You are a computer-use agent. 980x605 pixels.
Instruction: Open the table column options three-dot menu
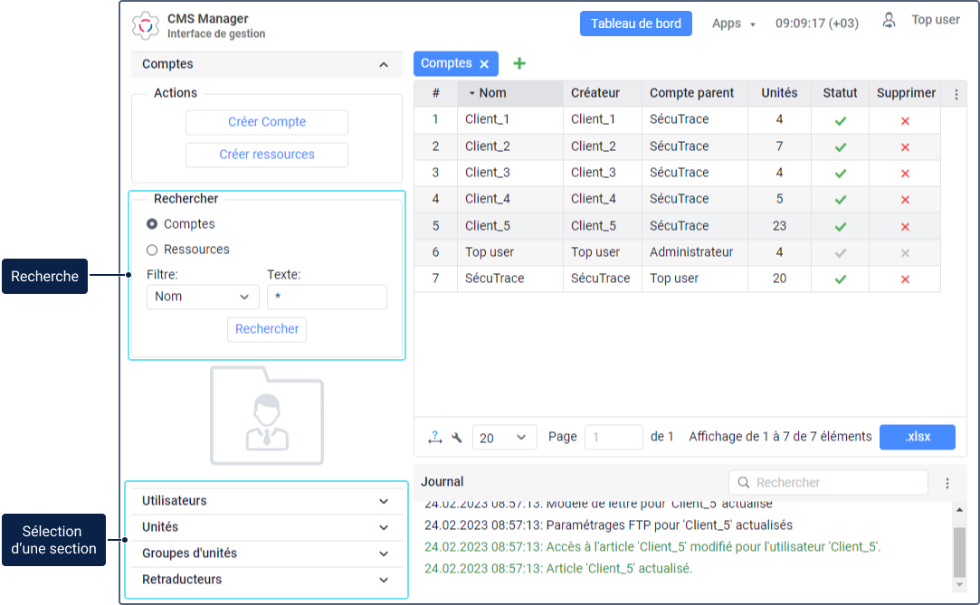coord(956,93)
